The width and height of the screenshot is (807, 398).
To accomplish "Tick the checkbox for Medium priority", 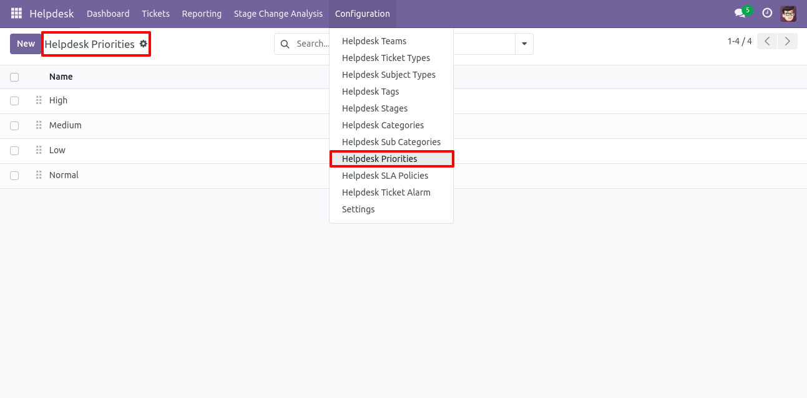I will pyautogui.click(x=14, y=126).
